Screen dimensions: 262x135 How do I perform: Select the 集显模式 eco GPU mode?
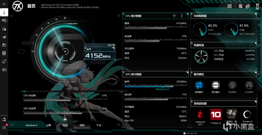(232, 87)
